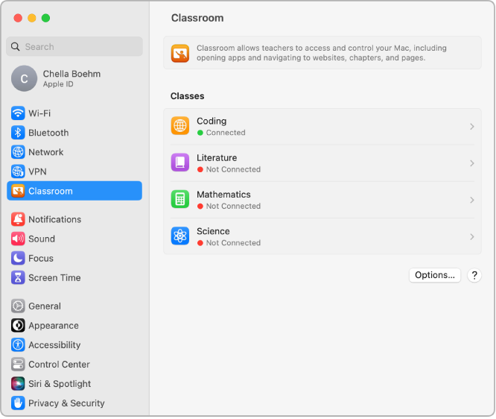Select Focus label in sidebar

click(x=41, y=258)
